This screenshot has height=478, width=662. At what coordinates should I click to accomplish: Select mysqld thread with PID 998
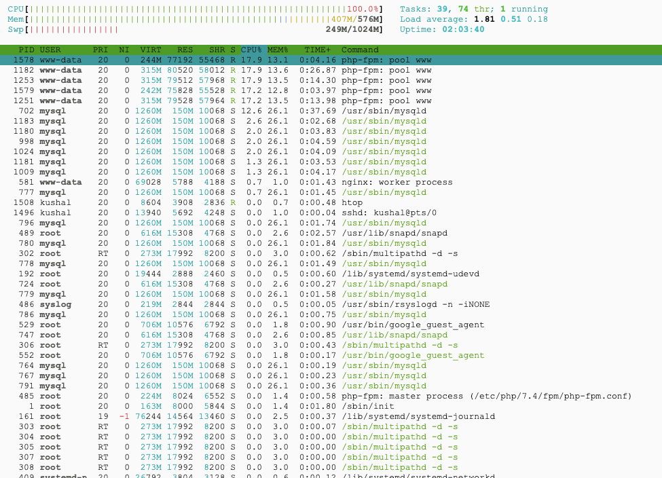tap(331, 141)
